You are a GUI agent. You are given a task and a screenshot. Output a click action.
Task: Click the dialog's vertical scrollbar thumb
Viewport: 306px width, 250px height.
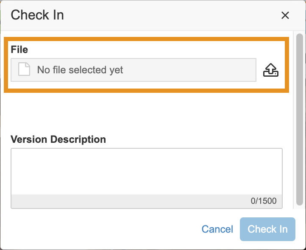coord(299,119)
